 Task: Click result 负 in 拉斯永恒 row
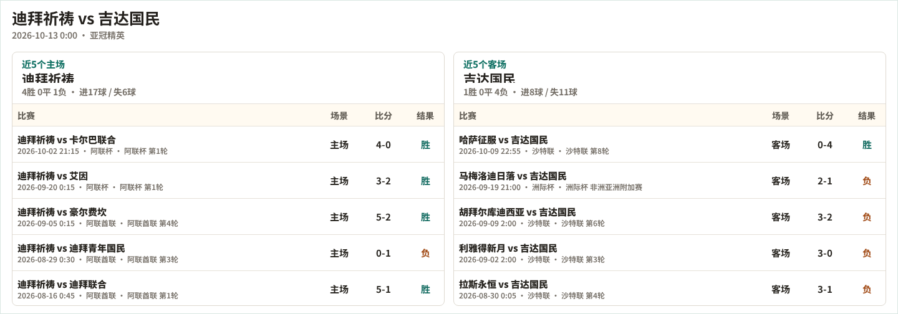[867, 289]
